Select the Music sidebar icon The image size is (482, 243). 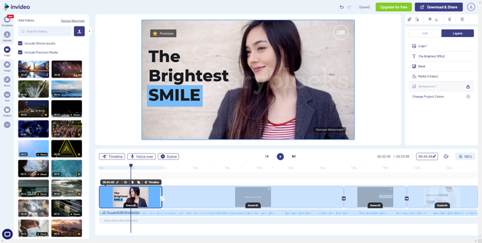point(7,81)
